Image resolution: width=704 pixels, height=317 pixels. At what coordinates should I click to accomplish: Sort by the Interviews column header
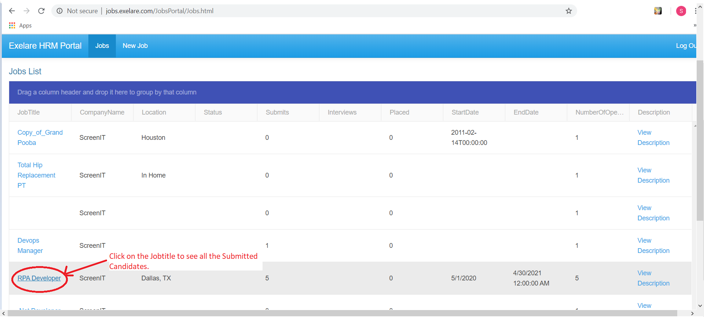342,112
